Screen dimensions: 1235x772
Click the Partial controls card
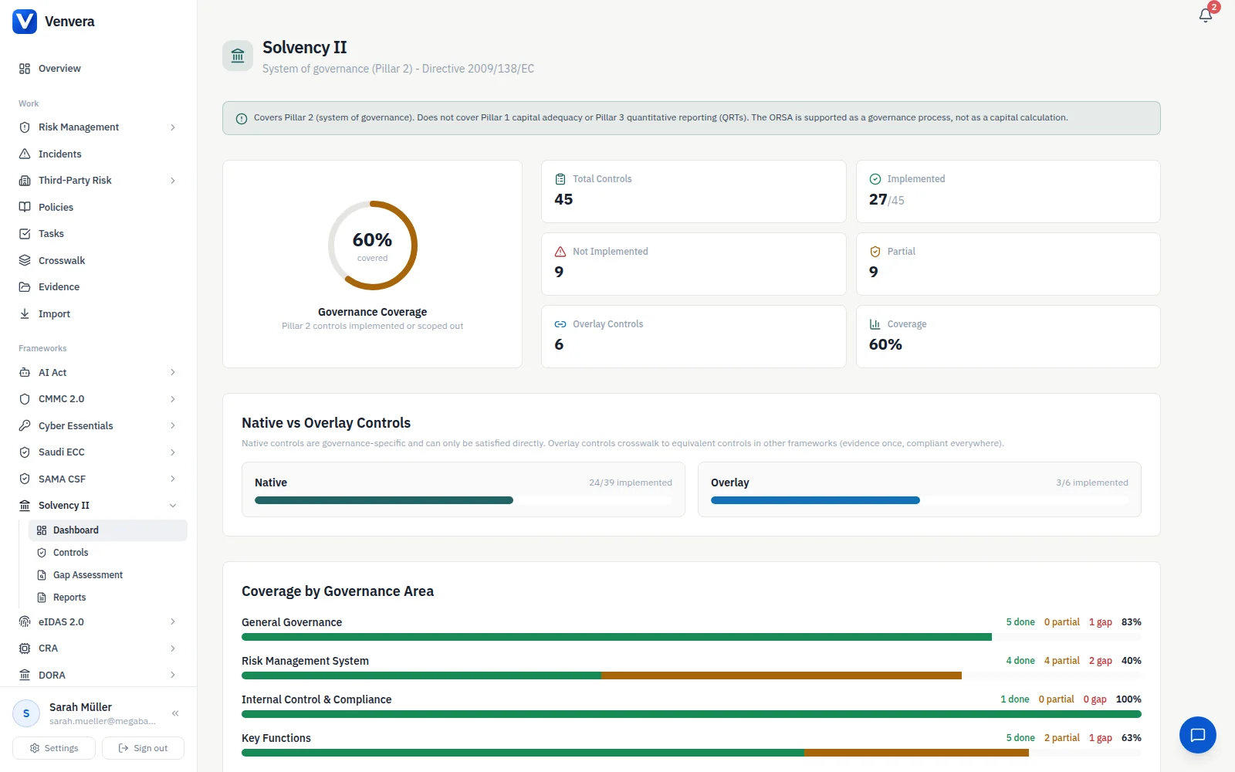click(x=1008, y=264)
